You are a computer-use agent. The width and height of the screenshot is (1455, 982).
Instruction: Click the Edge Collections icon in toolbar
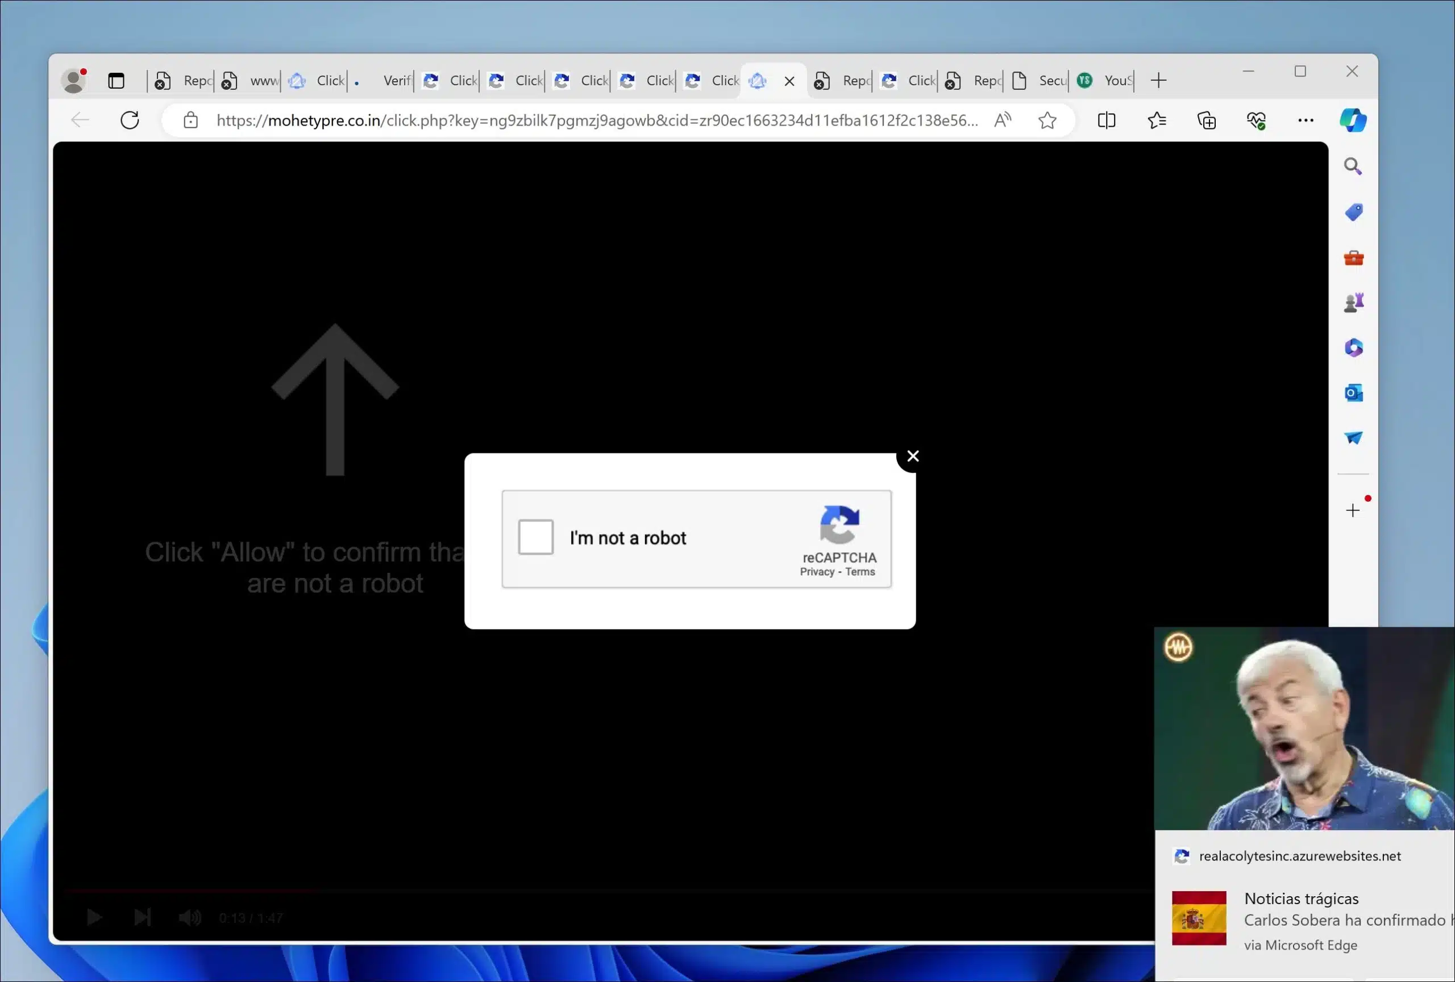(1206, 120)
